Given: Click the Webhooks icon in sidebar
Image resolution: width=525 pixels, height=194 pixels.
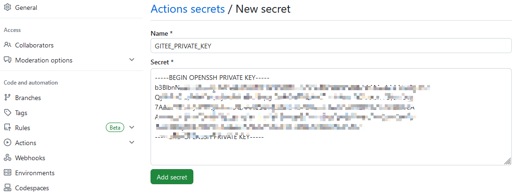Looking at the screenshot, I should [x=8, y=157].
